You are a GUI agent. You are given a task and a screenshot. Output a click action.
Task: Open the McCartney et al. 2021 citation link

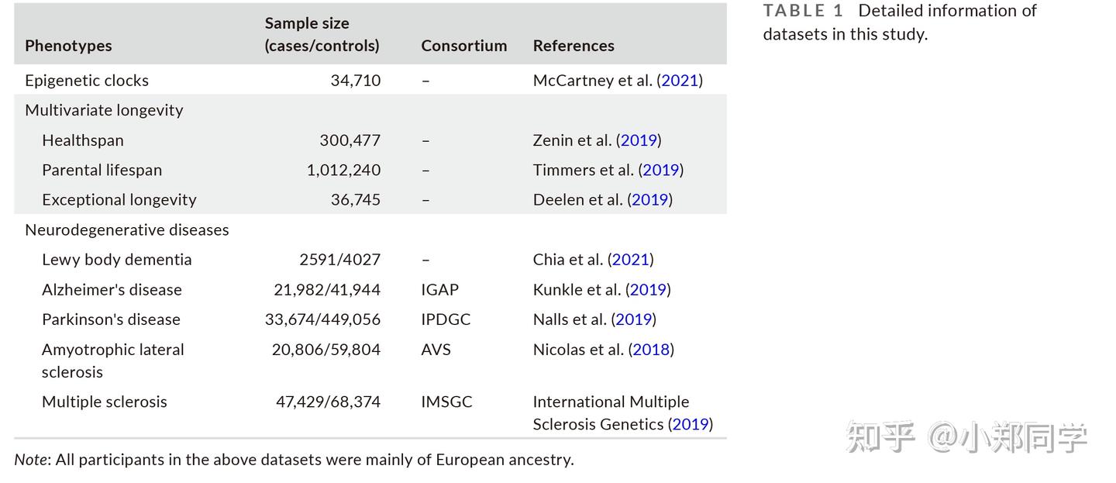point(680,81)
